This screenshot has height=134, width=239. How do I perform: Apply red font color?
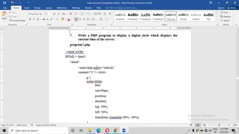tap(69, 19)
